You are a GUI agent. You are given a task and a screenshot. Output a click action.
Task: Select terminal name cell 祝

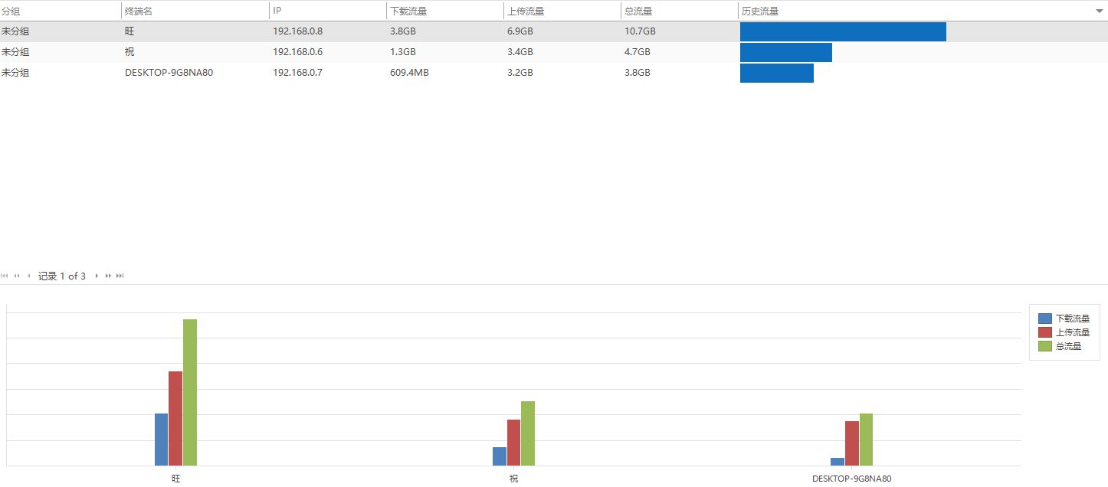click(195, 52)
